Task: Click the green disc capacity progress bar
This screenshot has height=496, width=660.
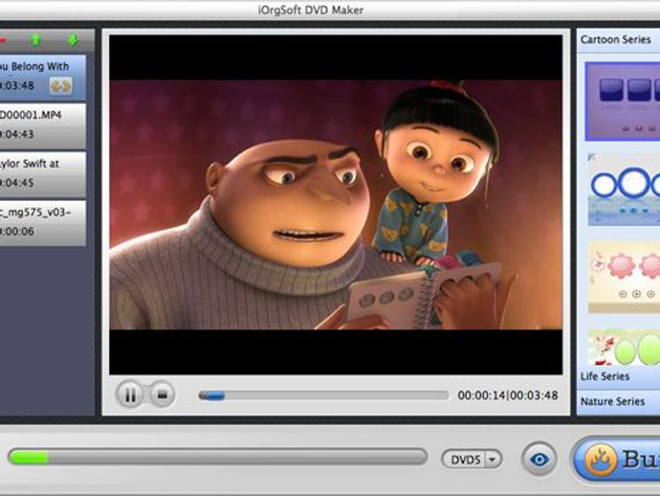Action: pos(218,458)
